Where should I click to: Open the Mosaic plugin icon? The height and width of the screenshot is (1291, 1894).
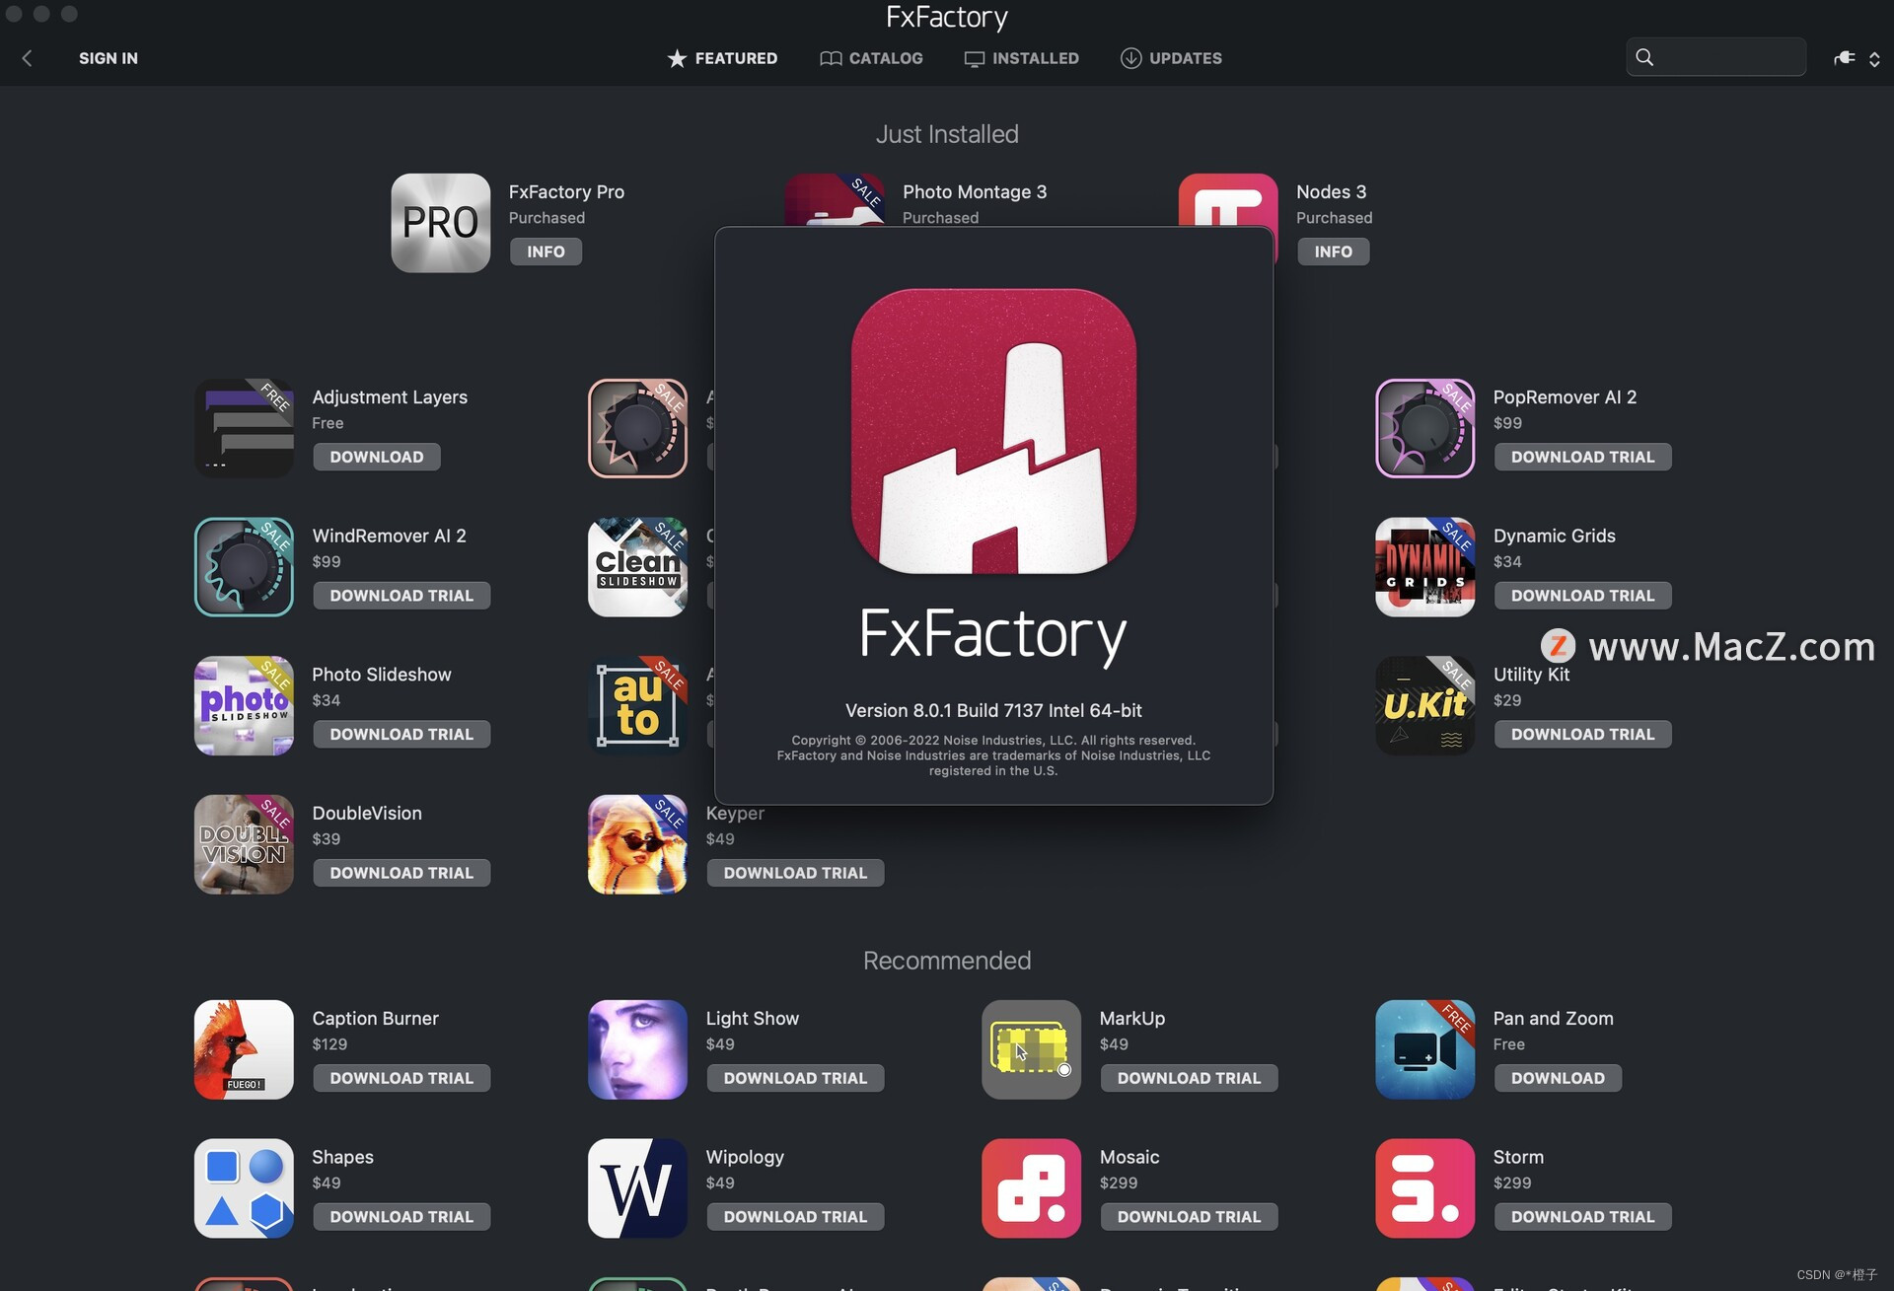pos(1031,1188)
